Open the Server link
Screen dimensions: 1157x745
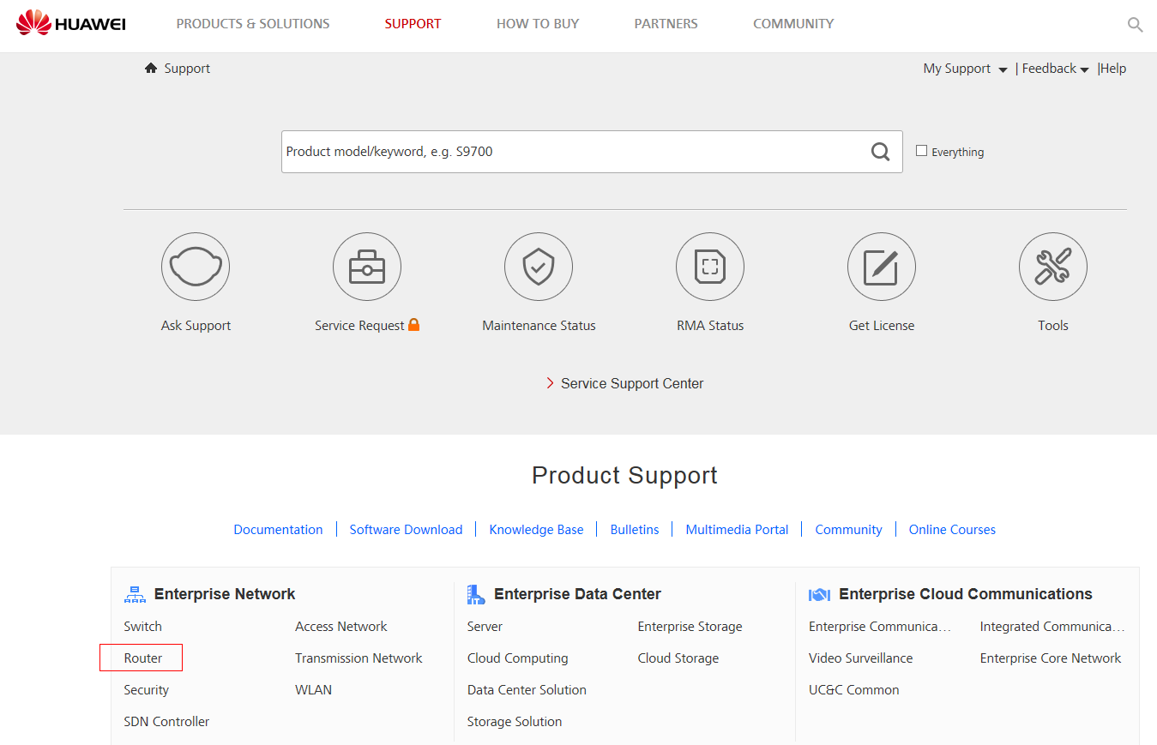tap(485, 627)
